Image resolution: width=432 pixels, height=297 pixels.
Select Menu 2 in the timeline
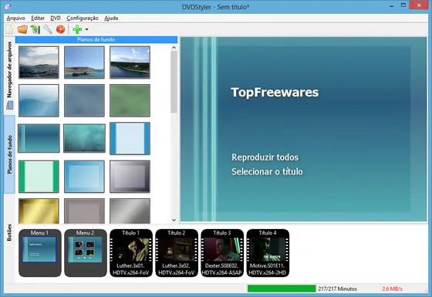click(x=86, y=253)
